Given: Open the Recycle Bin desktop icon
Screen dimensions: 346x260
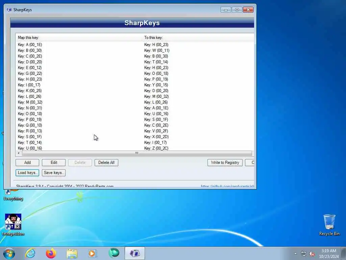Looking at the screenshot, I should tap(329, 225).
